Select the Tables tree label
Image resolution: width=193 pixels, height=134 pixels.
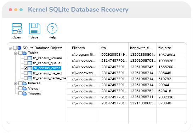(x=33, y=53)
